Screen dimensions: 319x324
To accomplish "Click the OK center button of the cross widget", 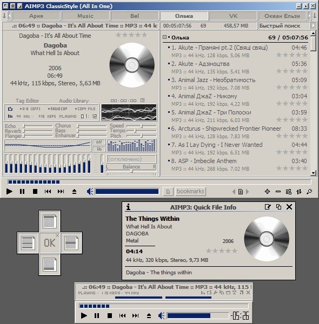I will (49, 243).
